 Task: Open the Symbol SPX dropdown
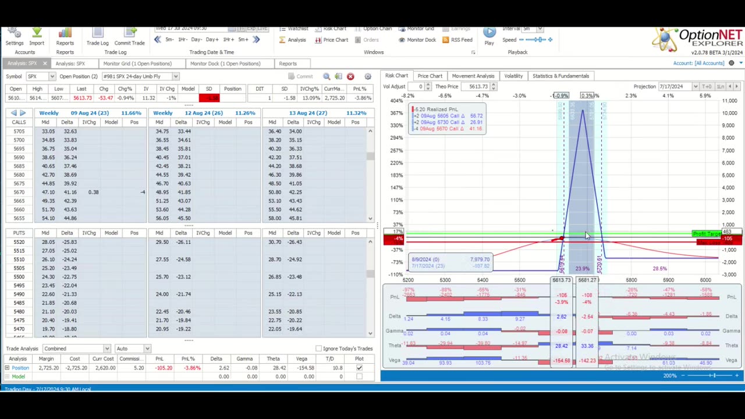[x=52, y=76]
